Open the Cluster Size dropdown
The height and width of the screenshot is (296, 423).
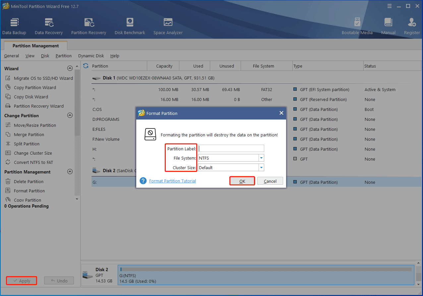(x=261, y=168)
